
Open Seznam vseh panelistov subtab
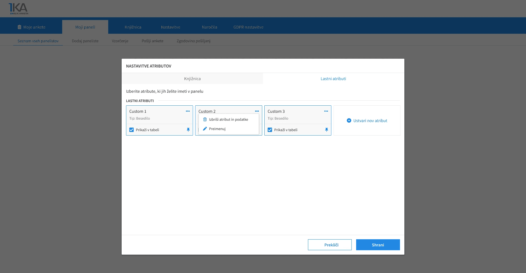tap(38, 41)
